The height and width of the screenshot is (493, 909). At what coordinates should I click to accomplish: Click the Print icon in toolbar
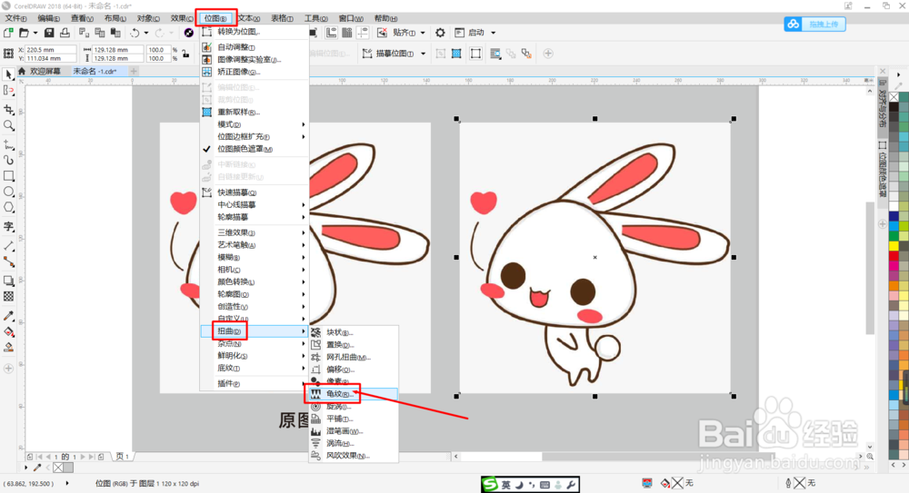point(65,33)
